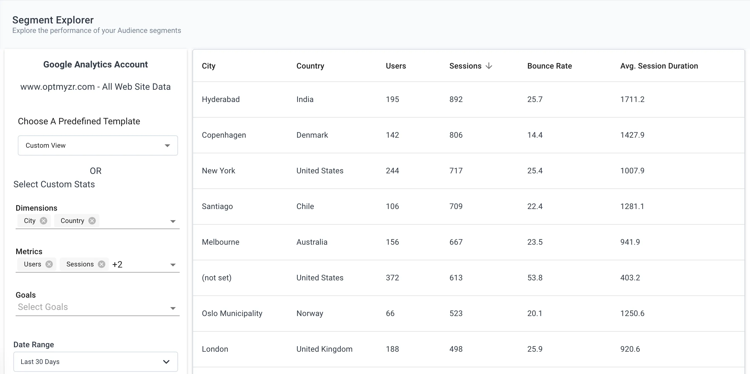Click the Hyderabad city cell

(x=221, y=99)
